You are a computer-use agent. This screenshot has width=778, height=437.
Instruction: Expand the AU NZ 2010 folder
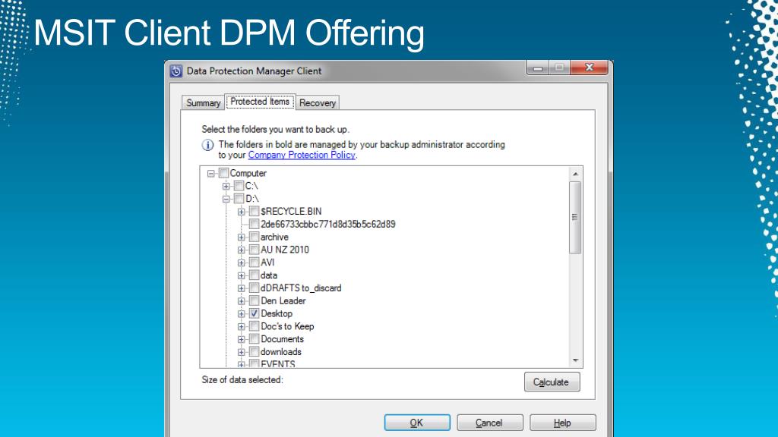point(241,250)
